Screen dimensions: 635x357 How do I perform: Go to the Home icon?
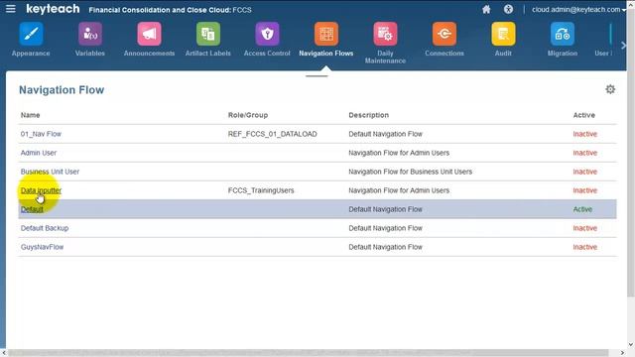coord(486,9)
